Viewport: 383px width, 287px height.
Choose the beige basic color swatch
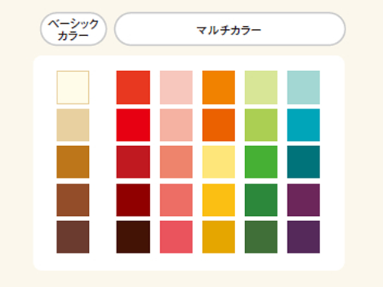pos(73,125)
